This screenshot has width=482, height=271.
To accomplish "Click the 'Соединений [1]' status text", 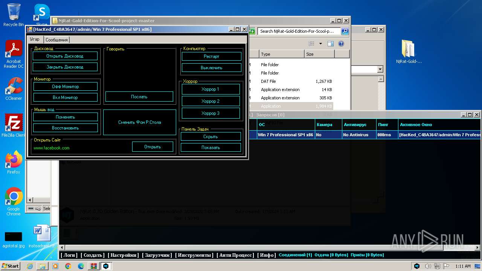I will pyautogui.click(x=295, y=255).
